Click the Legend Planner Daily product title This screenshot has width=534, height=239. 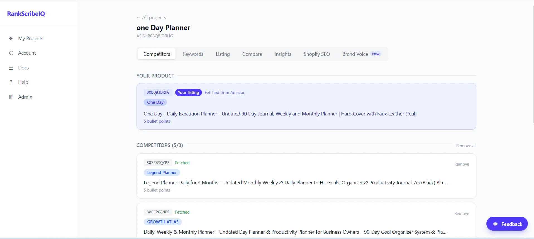(x=295, y=183)
